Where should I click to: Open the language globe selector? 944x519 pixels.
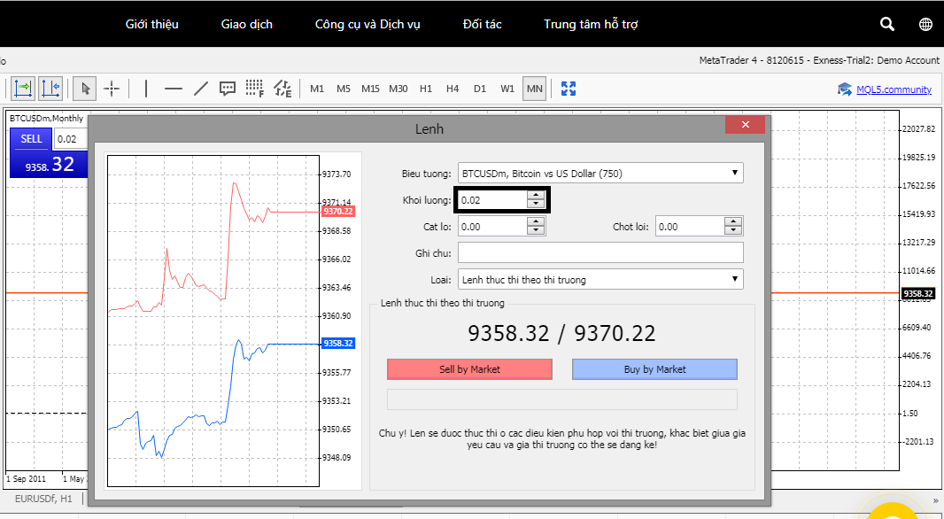click(x=926, y=24)
